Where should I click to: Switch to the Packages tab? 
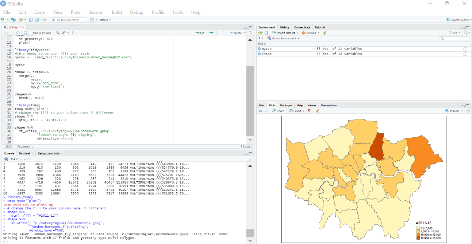pos(286,105)
